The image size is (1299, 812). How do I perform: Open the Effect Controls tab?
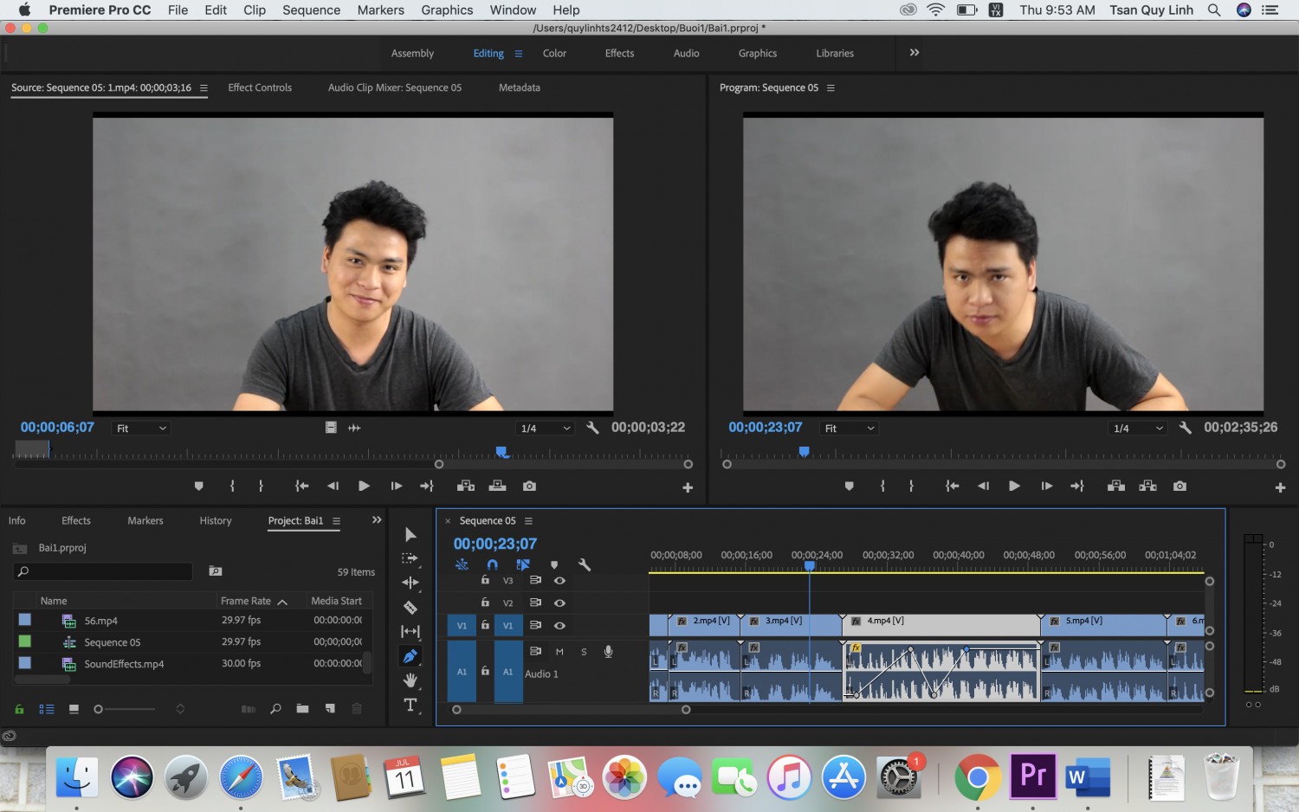point(260,87)
